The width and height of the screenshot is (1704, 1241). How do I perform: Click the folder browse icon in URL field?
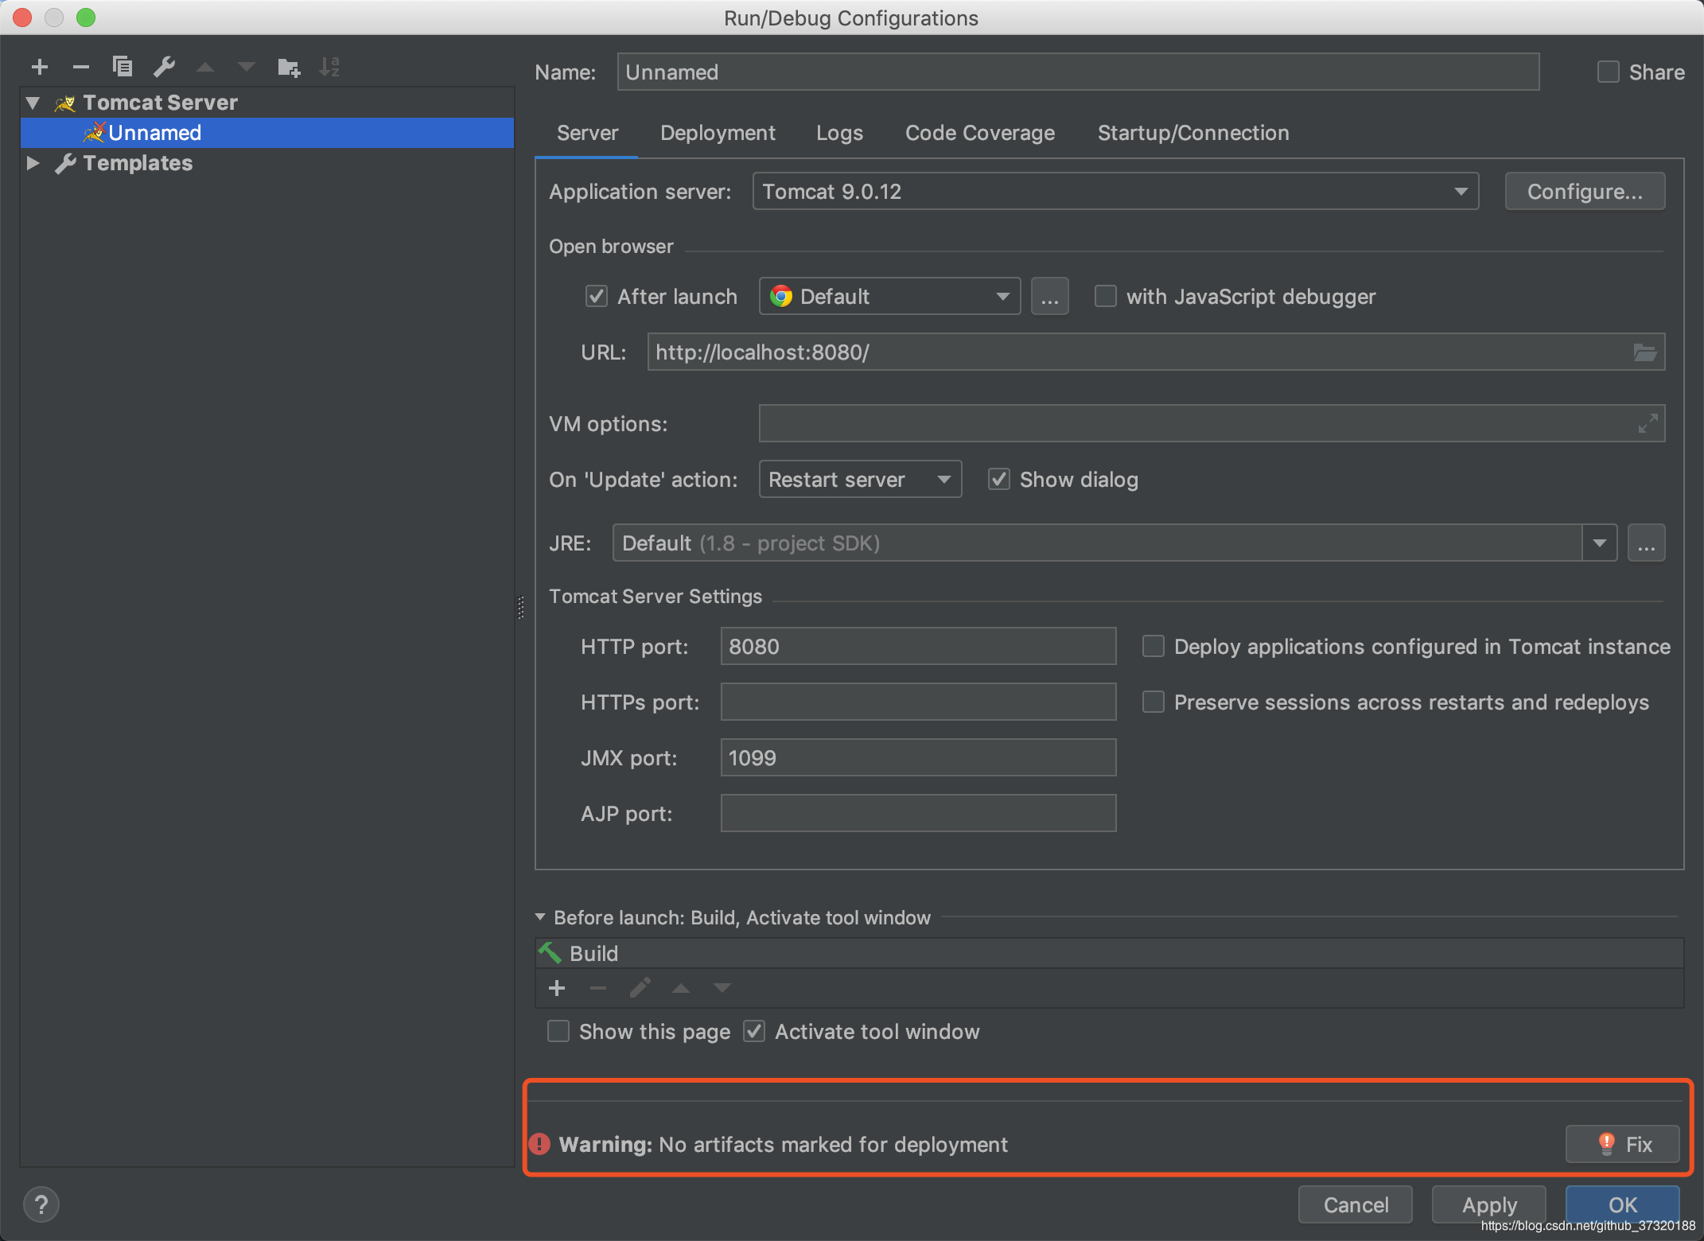[1644, 352]
